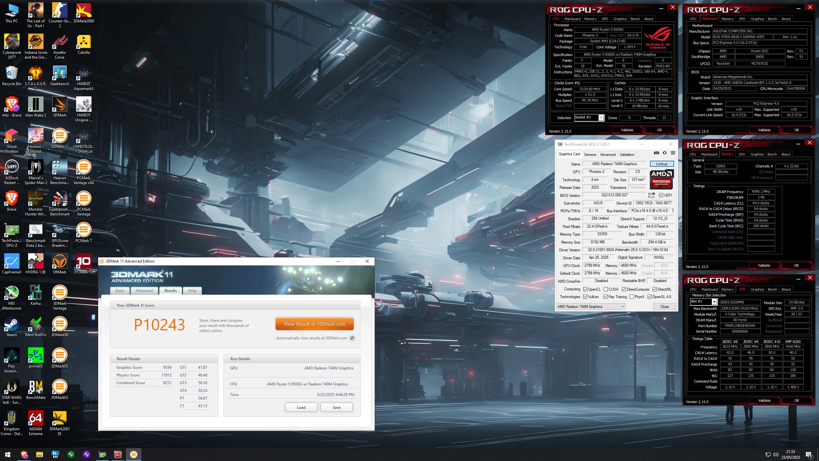Open CapFrameX desktop icon

(12, 264)
